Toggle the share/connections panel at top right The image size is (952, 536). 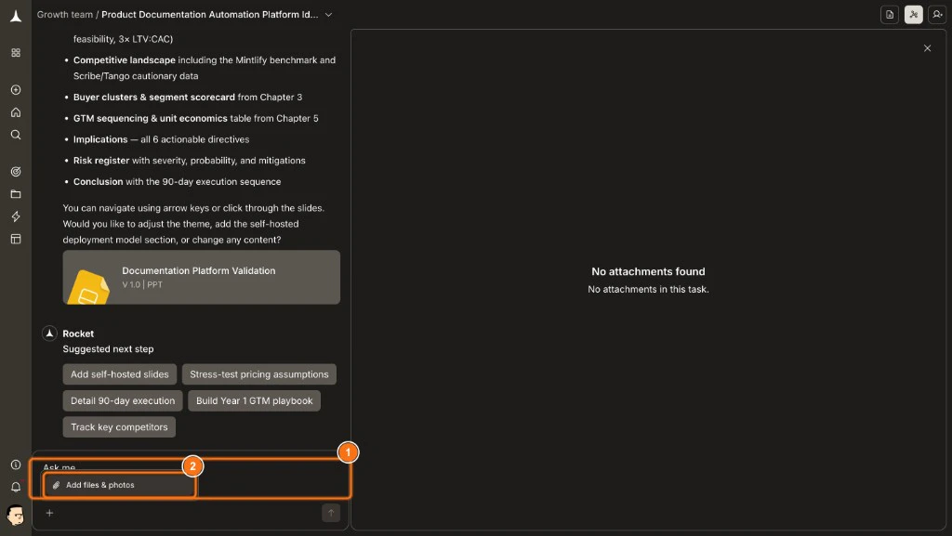click(x=913, y=16)
